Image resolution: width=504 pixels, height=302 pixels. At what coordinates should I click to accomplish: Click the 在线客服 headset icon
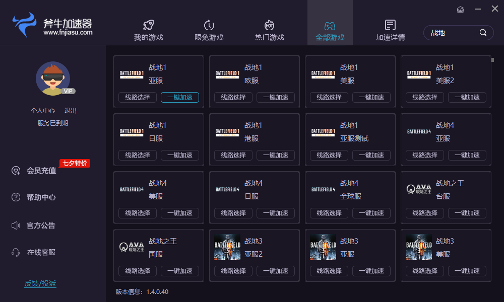16,252
